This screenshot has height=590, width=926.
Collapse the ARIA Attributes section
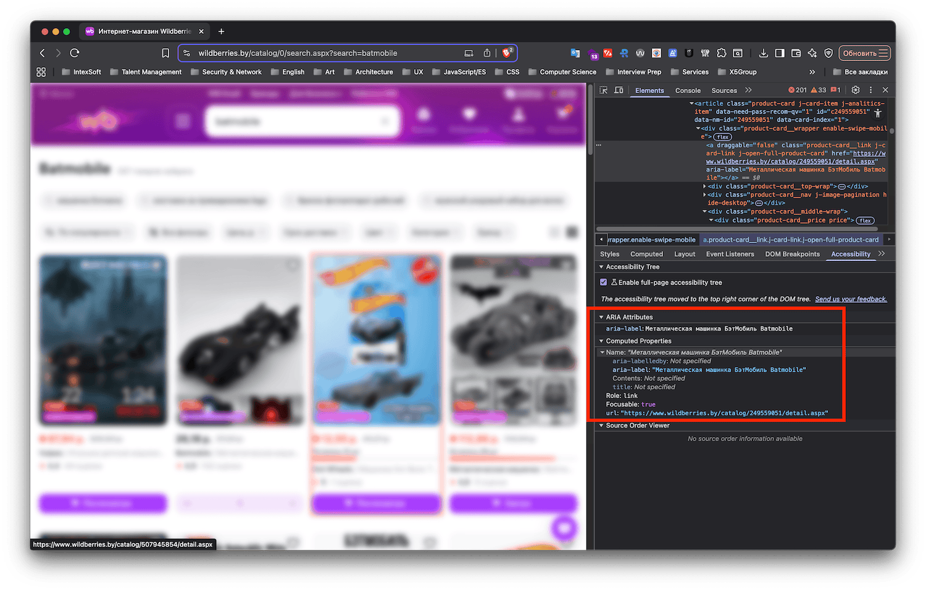click(602, 317)
